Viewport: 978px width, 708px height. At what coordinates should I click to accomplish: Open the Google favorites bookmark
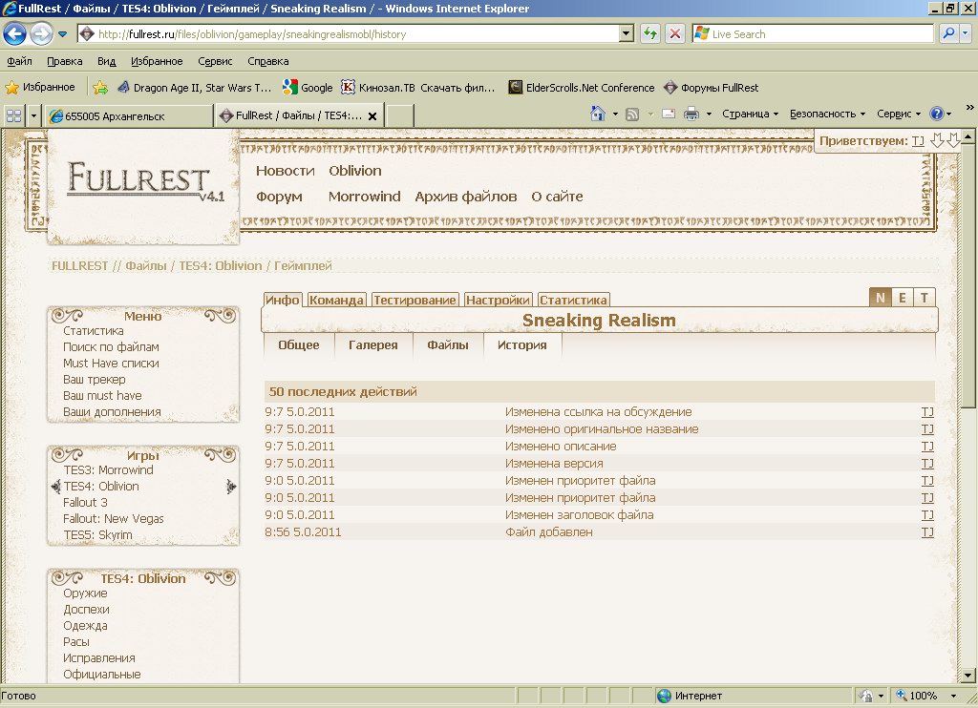[308, 88]
